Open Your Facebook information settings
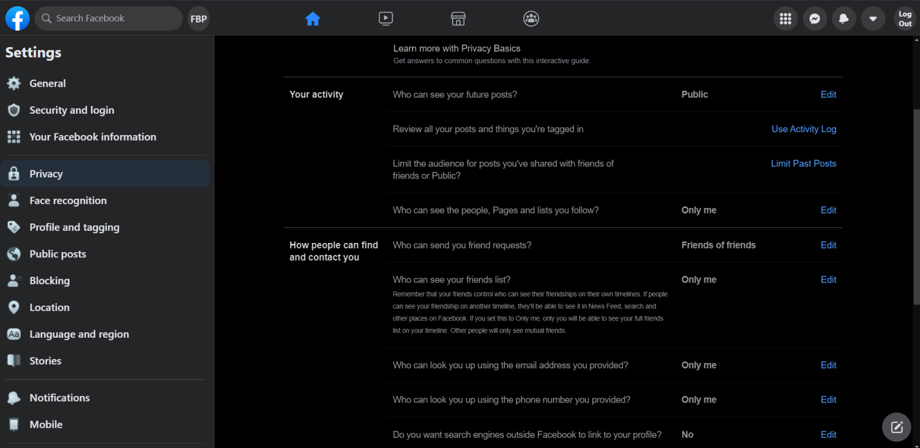920x448 pixels. 105,137
